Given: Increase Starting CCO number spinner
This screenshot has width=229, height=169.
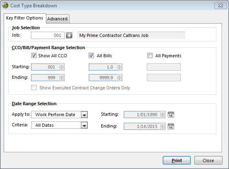Looking at the screenshot, I should pos(62,65).
